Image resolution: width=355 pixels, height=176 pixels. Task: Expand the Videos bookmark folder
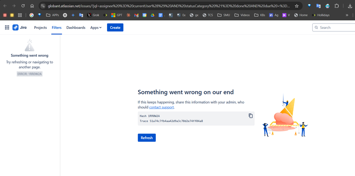click(242, 15)
